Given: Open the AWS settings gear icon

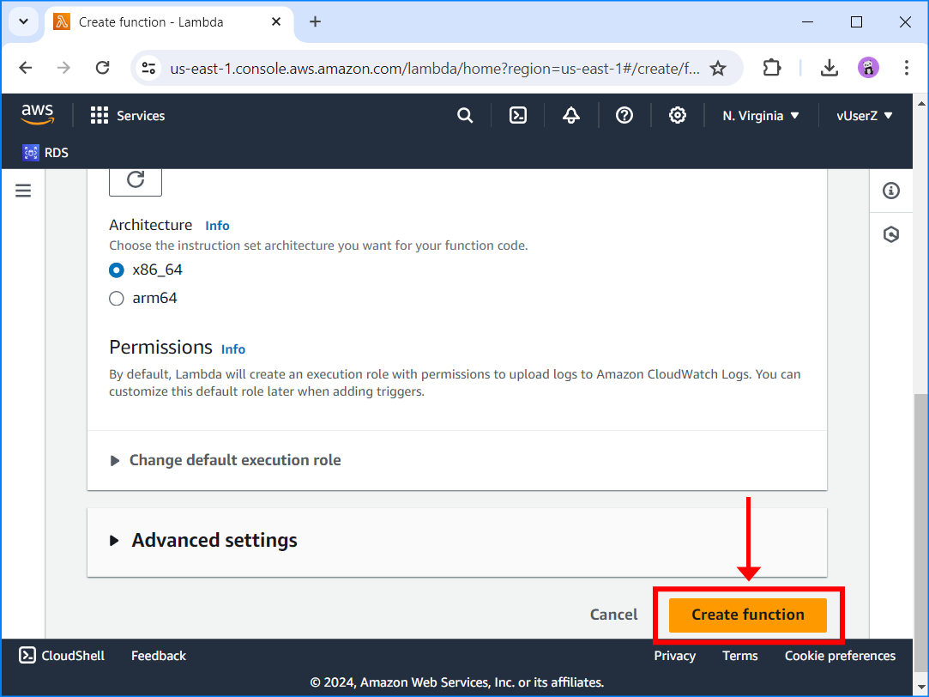Looking at the screenshot, I should (677, 114).
